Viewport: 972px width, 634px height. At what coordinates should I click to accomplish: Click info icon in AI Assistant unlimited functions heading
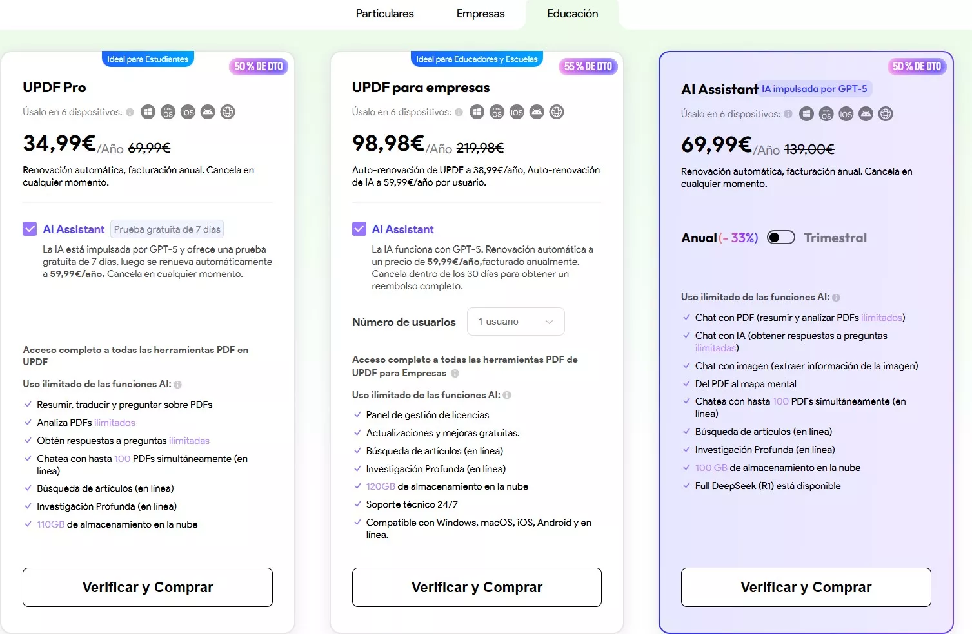(x=836, y=298)
